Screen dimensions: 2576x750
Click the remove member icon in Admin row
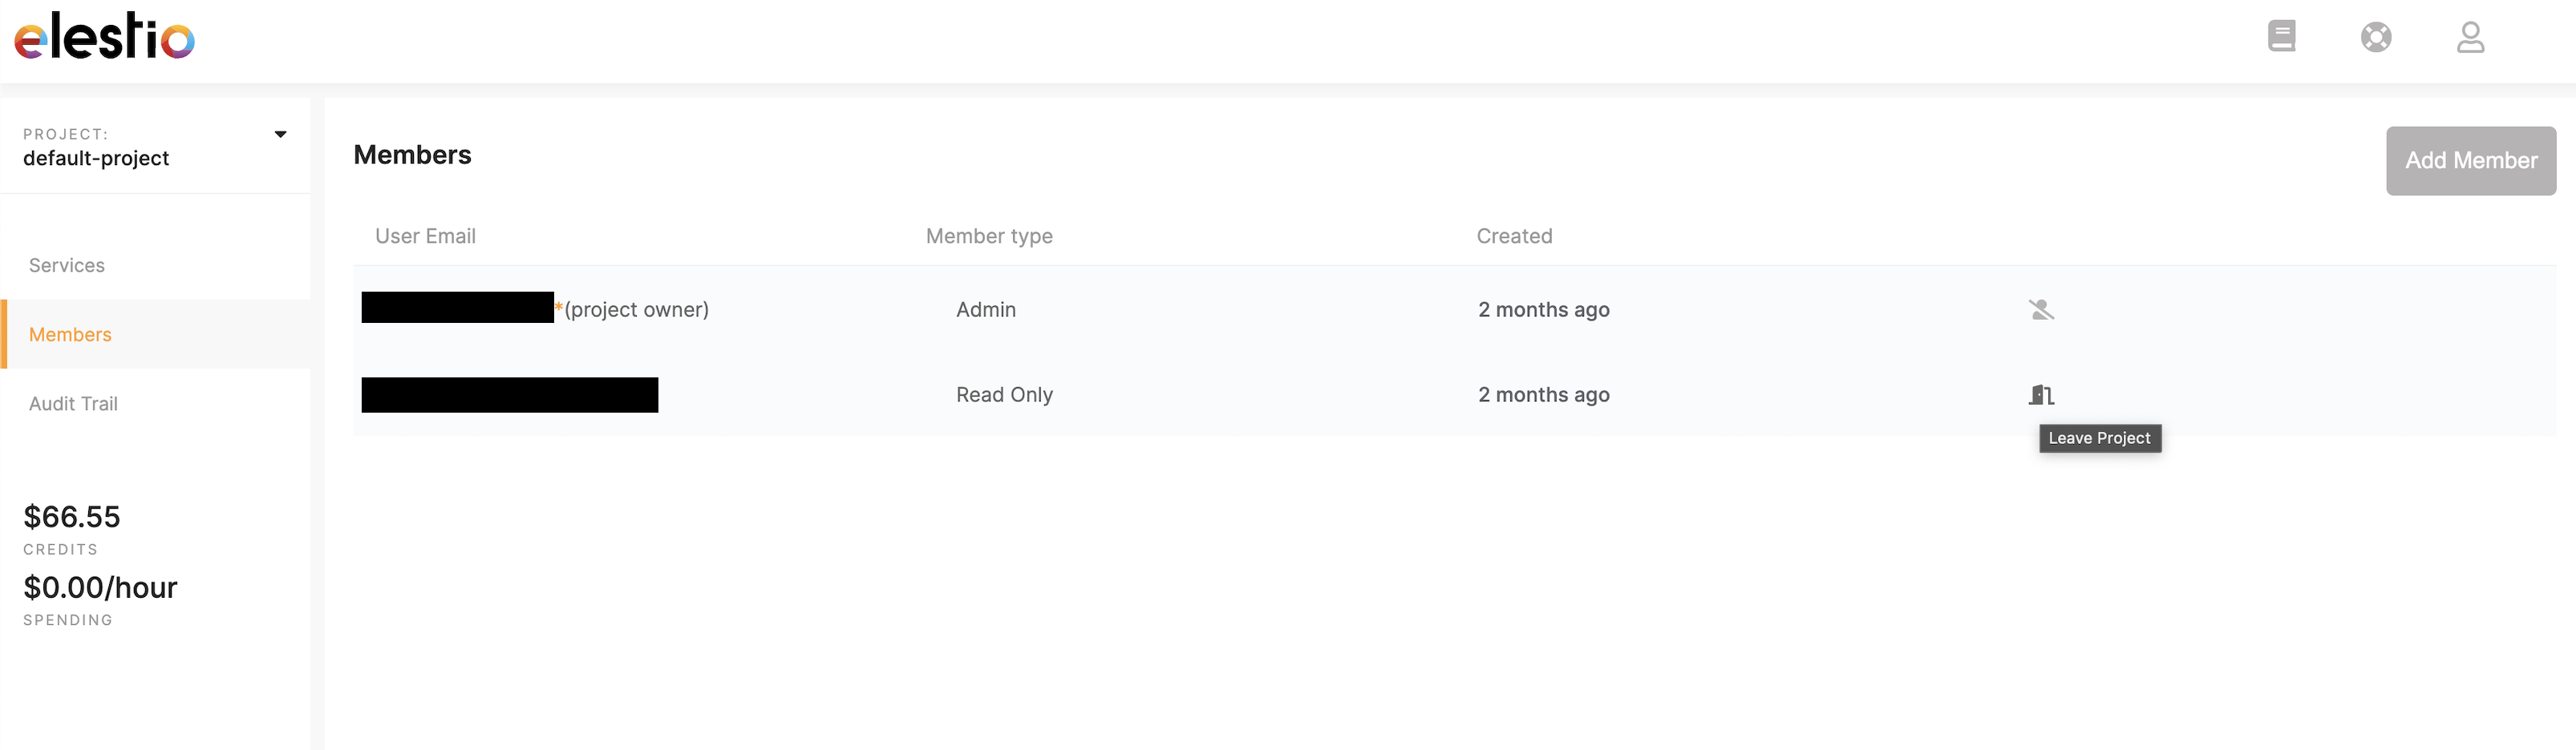click(x=2041, y=309)
